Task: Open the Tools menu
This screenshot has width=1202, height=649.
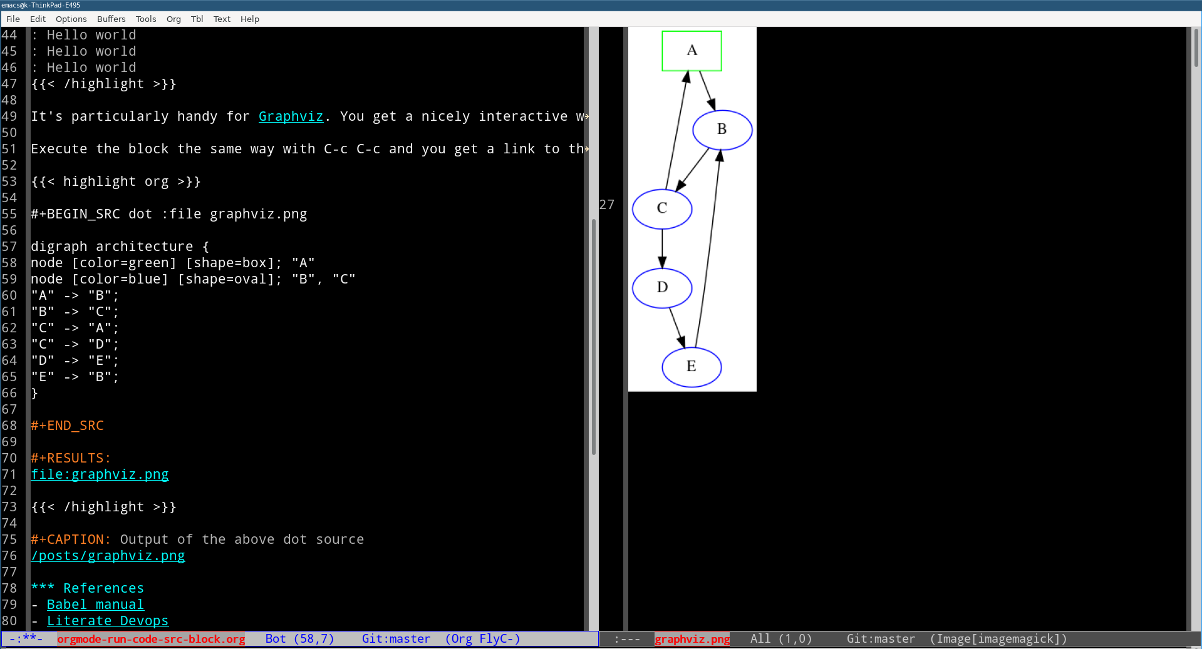Action: click(146, 19)
